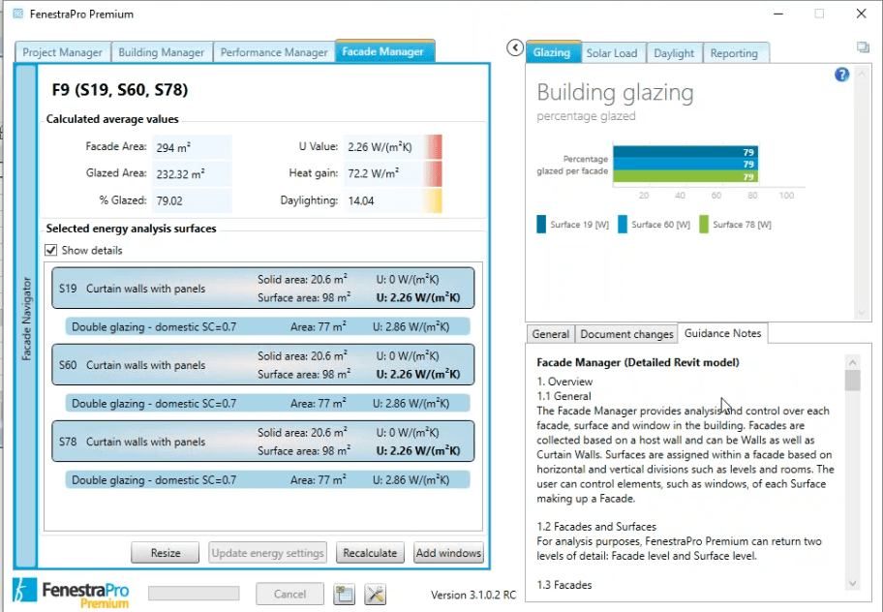The width and height of the screenshot is (883, 612).
Task: Click the Facade Area value field
Action: [x=192, y=147]
